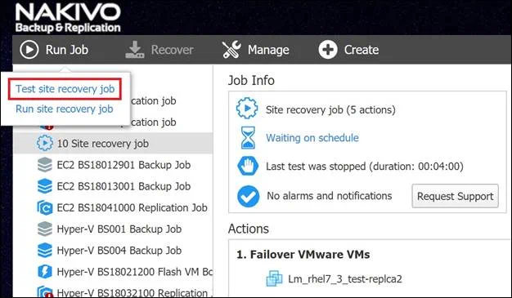Click icon of Hyper-V BS18032100 Replication job
This screenshot has width=512, height=298.
click(x=45, y=291)
